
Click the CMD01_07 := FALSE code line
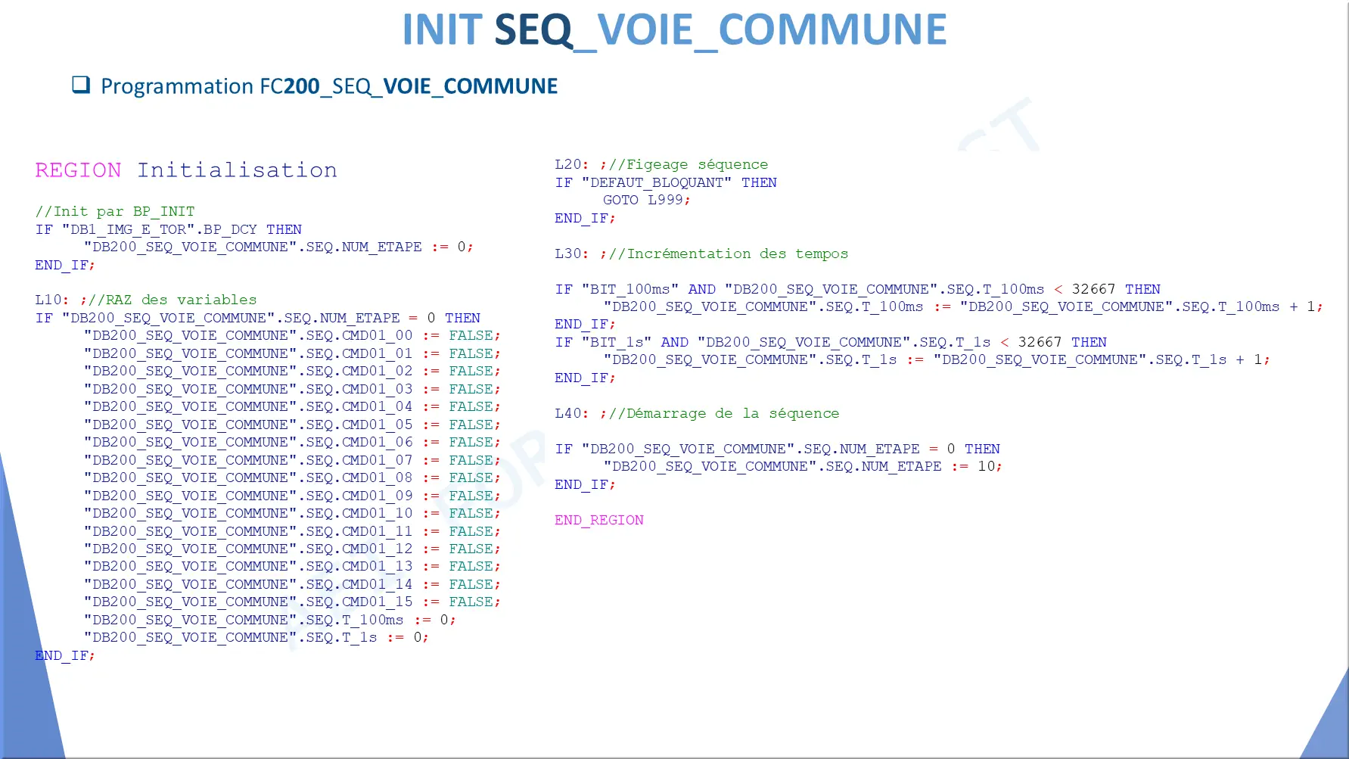pos(292,460)
